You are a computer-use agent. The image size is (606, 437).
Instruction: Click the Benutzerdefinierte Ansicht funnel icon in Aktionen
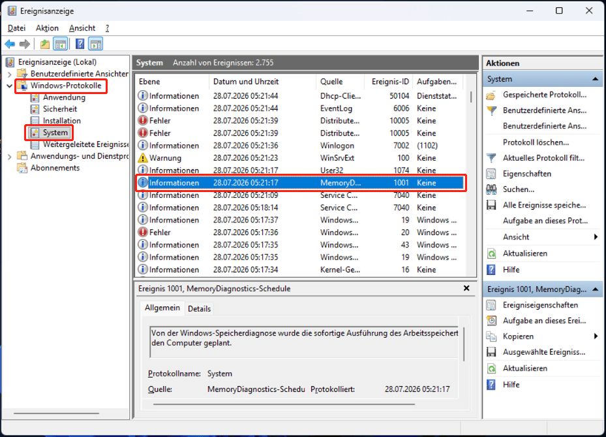coord(491,110)
